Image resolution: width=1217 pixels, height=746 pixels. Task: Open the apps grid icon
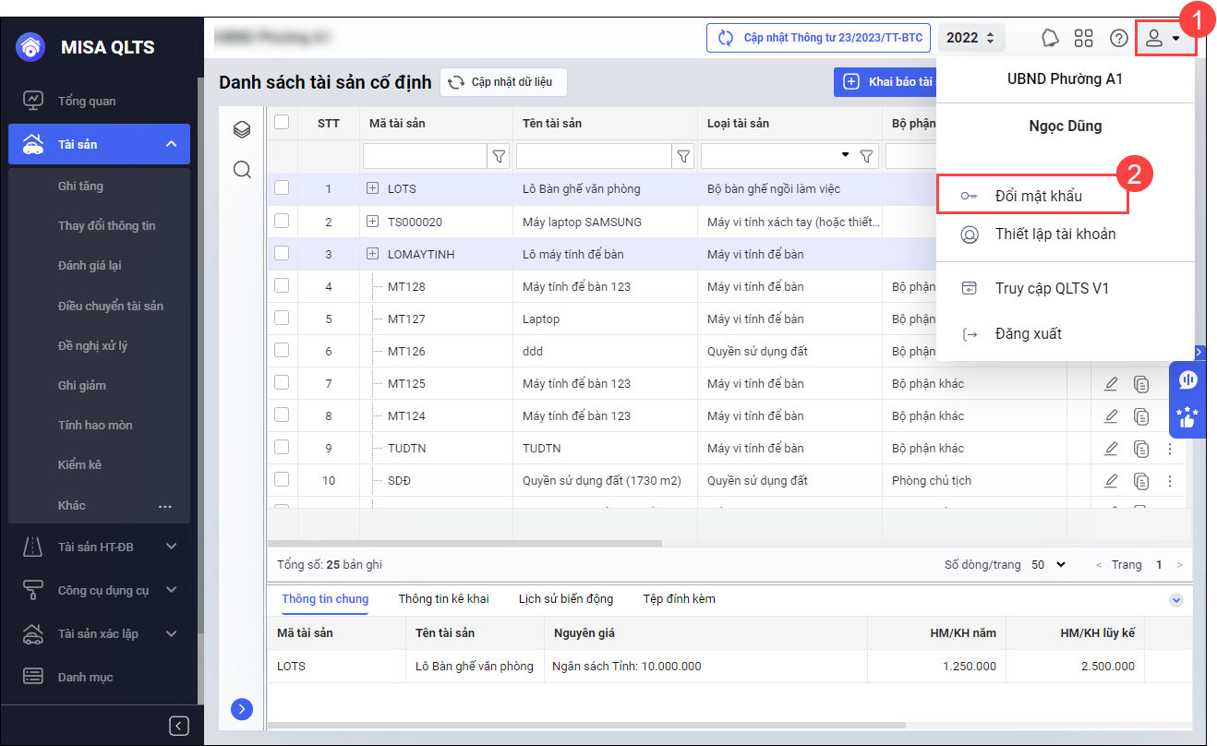coord(1083,38)
